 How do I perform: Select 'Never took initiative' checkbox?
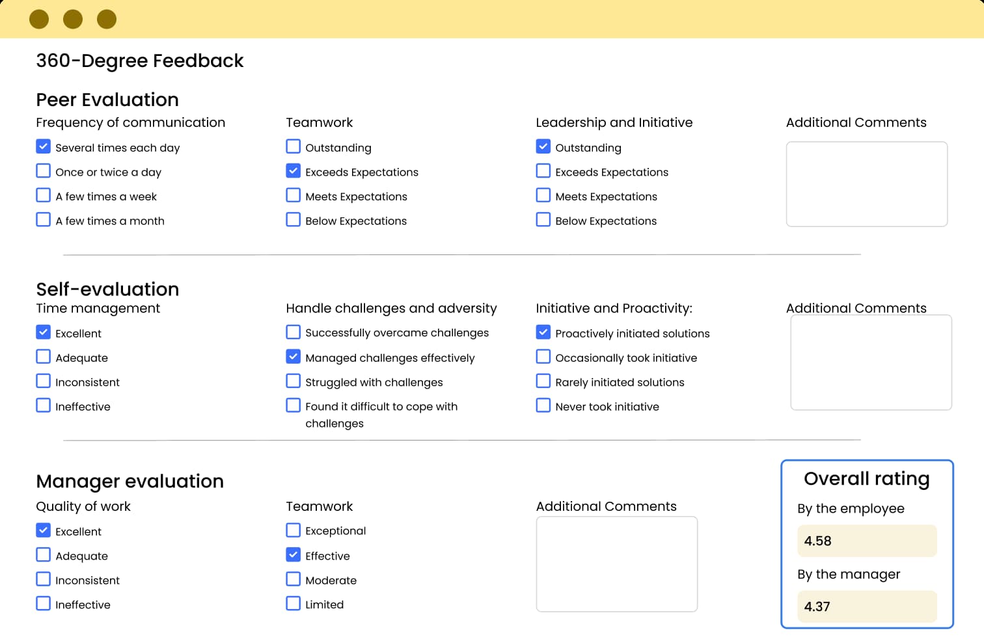click(x=543, y=406)
